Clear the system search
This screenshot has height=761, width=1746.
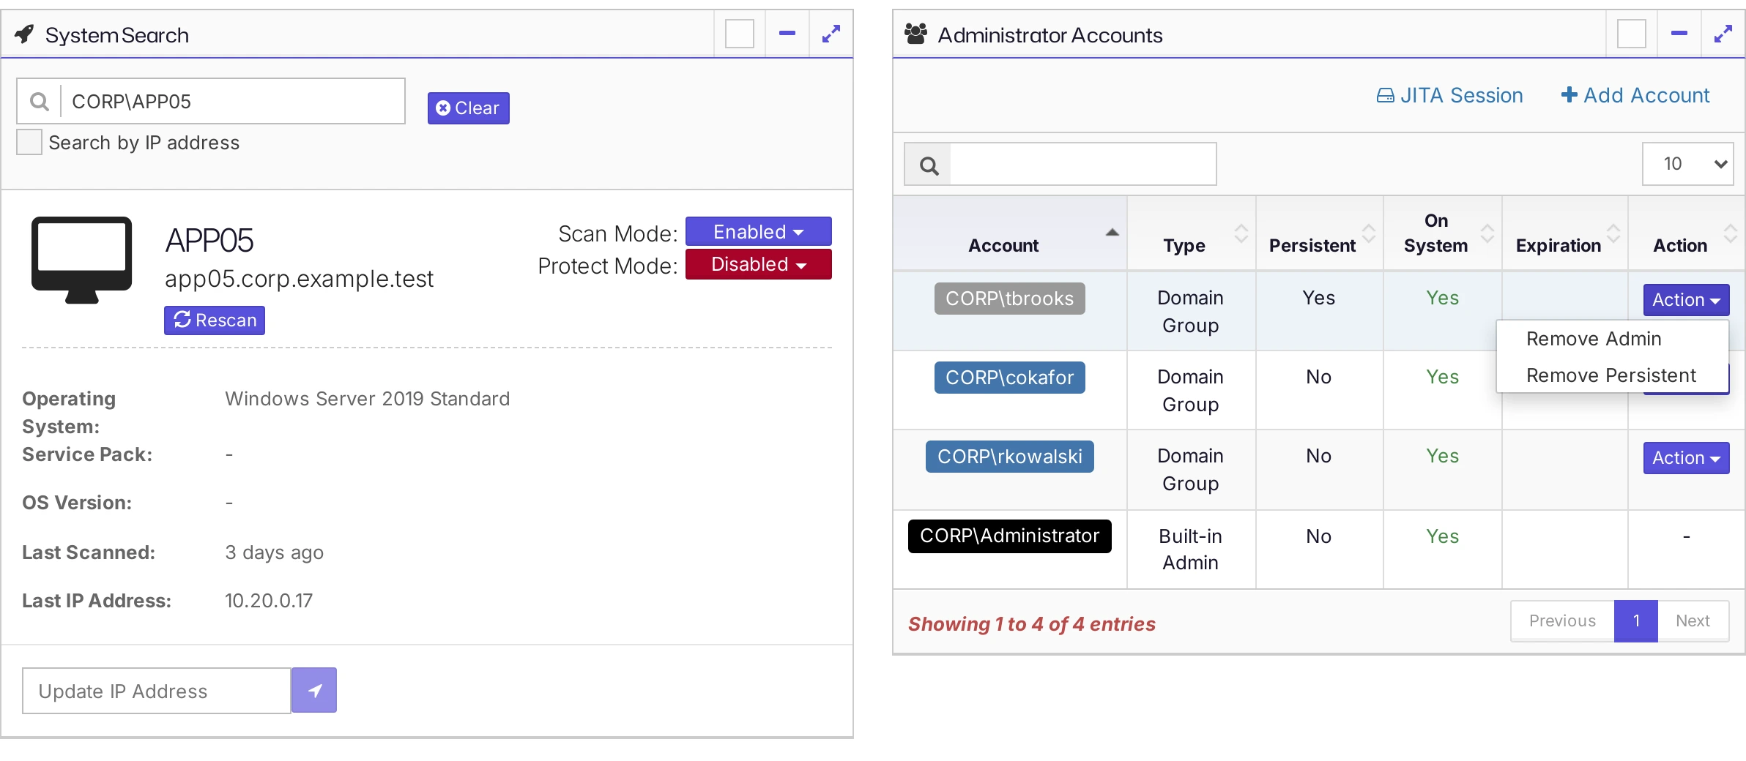coord(468,108)
